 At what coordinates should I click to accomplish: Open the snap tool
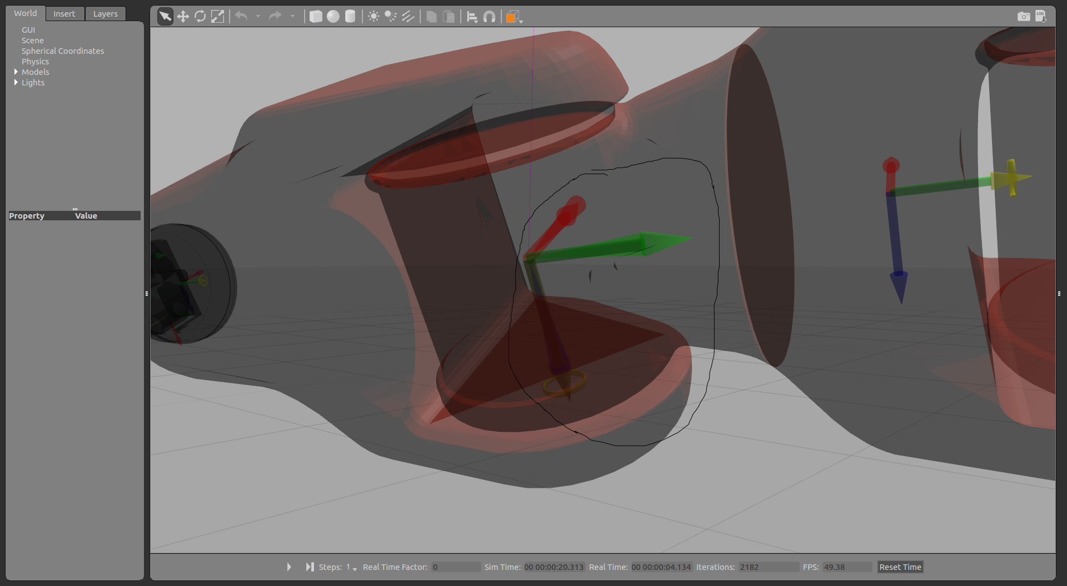point(490,16)
